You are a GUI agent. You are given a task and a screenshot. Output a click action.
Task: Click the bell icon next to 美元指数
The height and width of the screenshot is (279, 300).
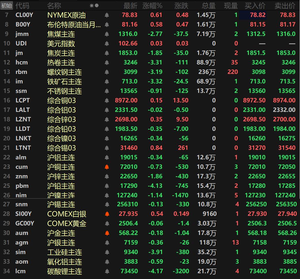[107, 44]
